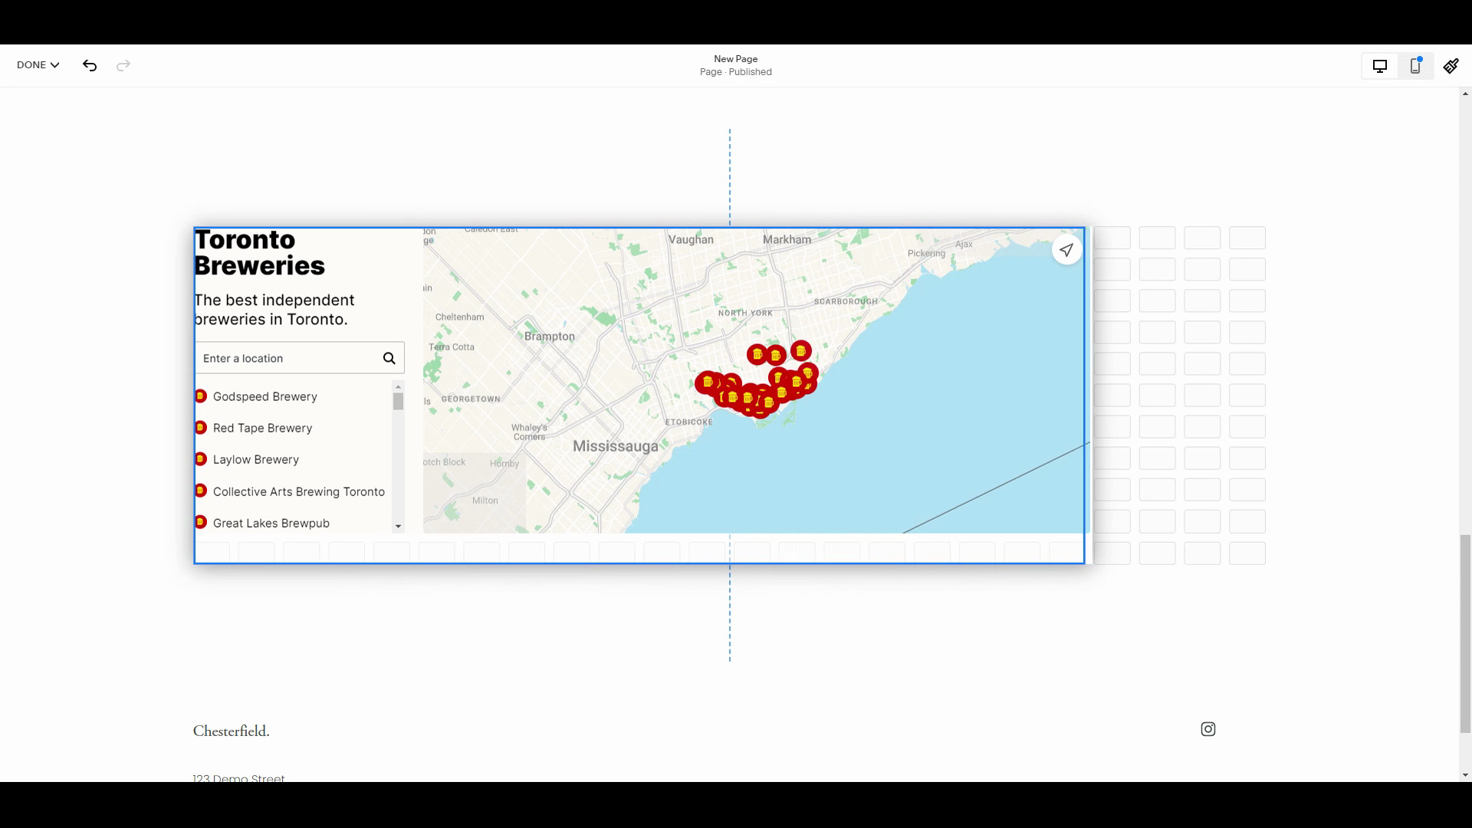Click brewery list scroll down arrow

point(398,526)
